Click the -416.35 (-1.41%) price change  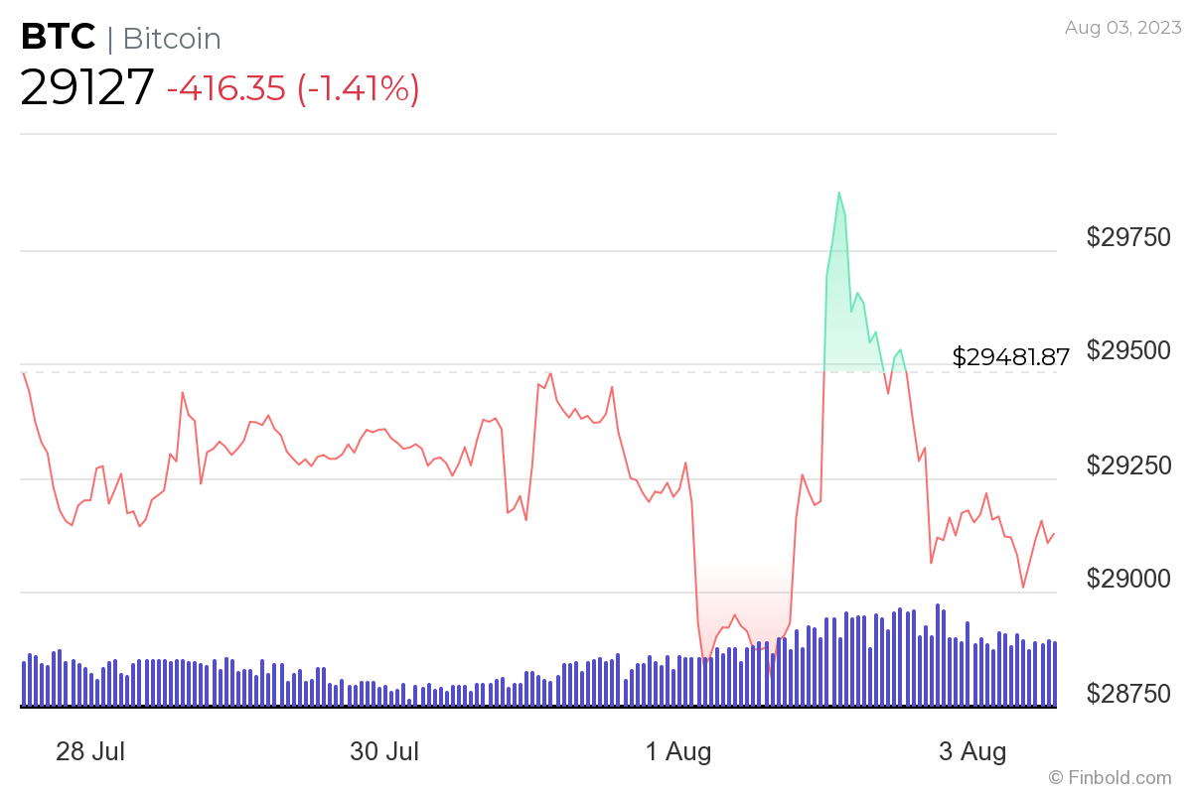tap(293, 88)
